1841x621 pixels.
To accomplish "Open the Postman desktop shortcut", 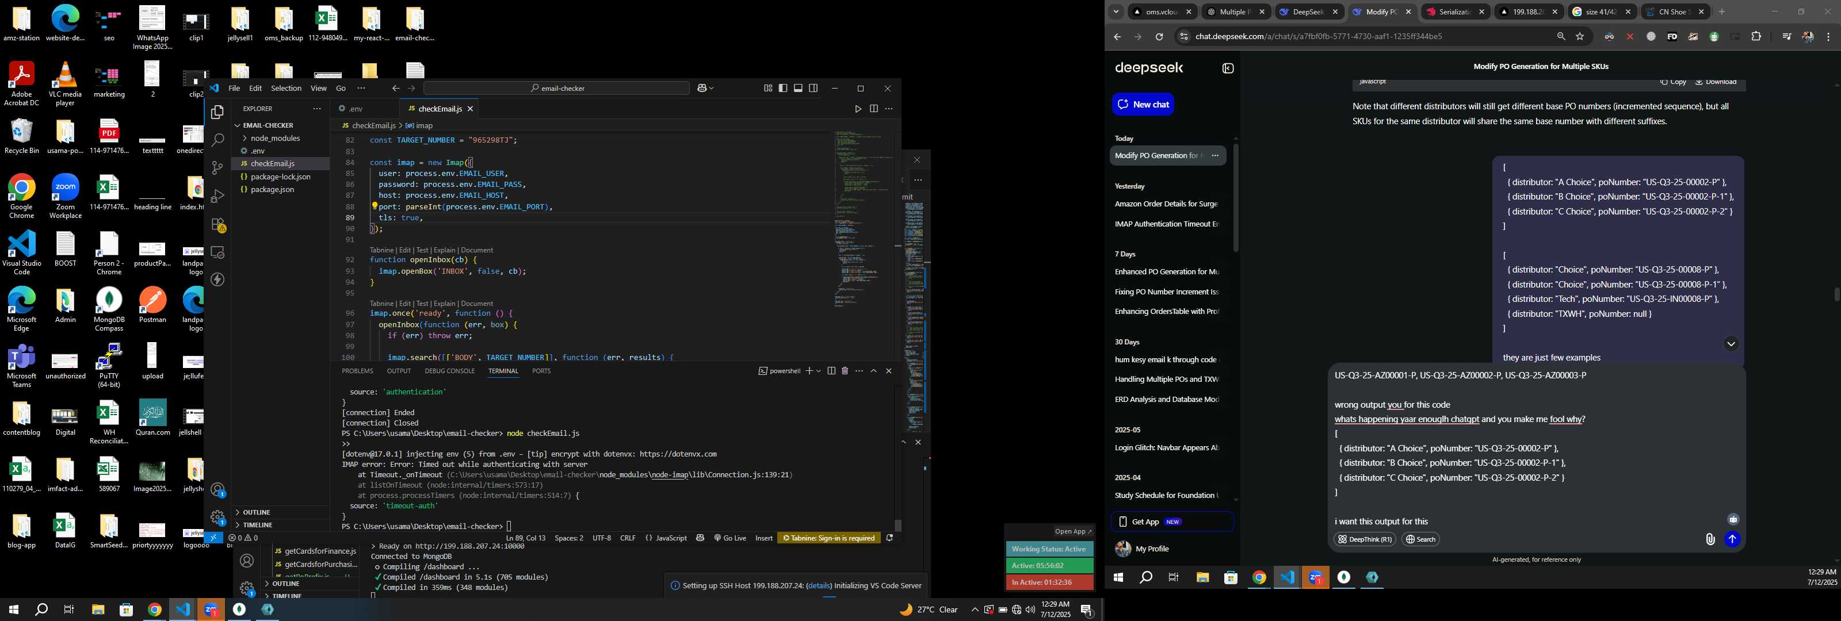I will pyautogui.click(x=152, y=305).
